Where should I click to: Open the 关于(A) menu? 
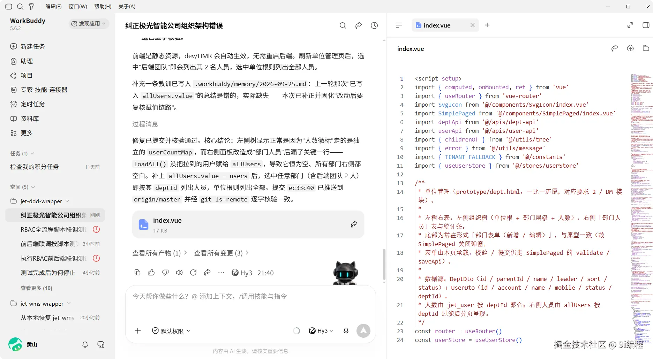point(127,7)
